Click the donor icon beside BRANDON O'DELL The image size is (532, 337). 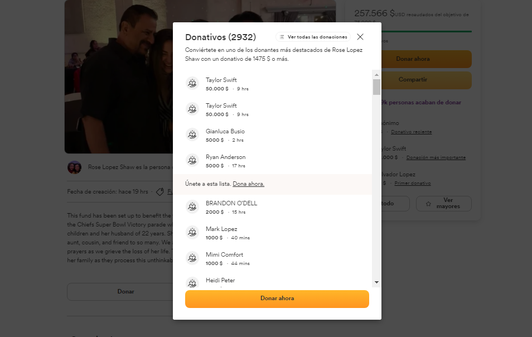pos(192,206)
